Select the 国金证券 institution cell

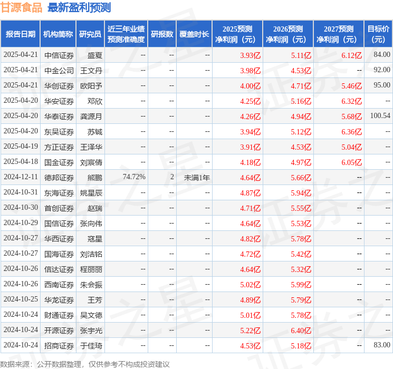(x=59, y=162)
